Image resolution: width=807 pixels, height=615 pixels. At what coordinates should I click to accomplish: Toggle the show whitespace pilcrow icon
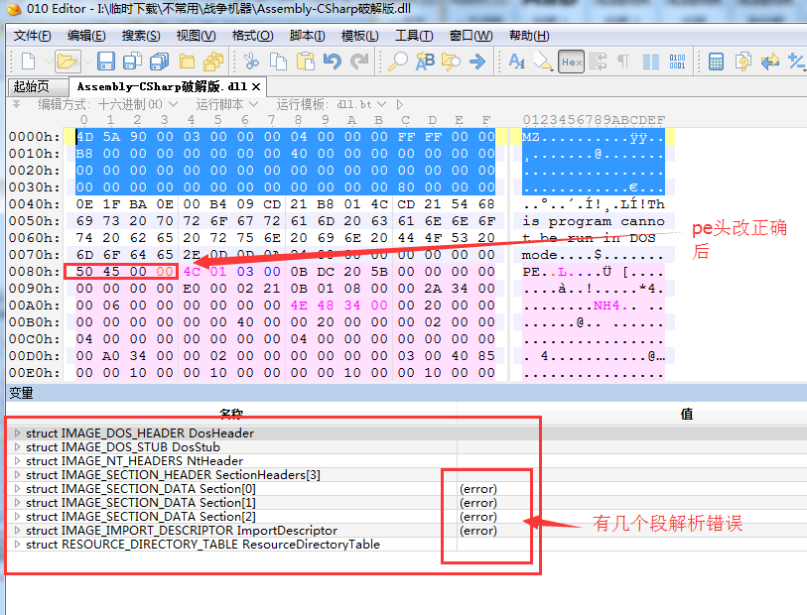pyautogui.click(x=623, y=61)
